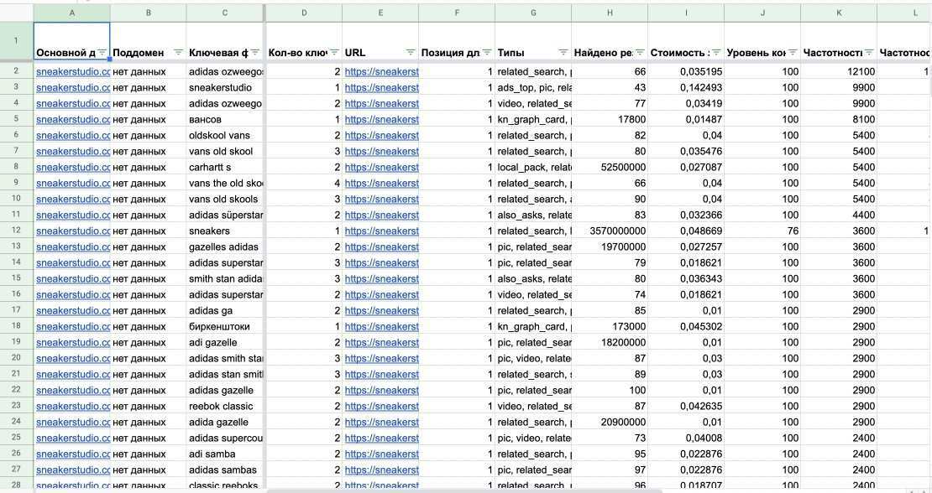Select the keyword cell 'биркенштоки'
Image resolution: width=932 pixels, height=493 pixels.
tap(225, 326)
